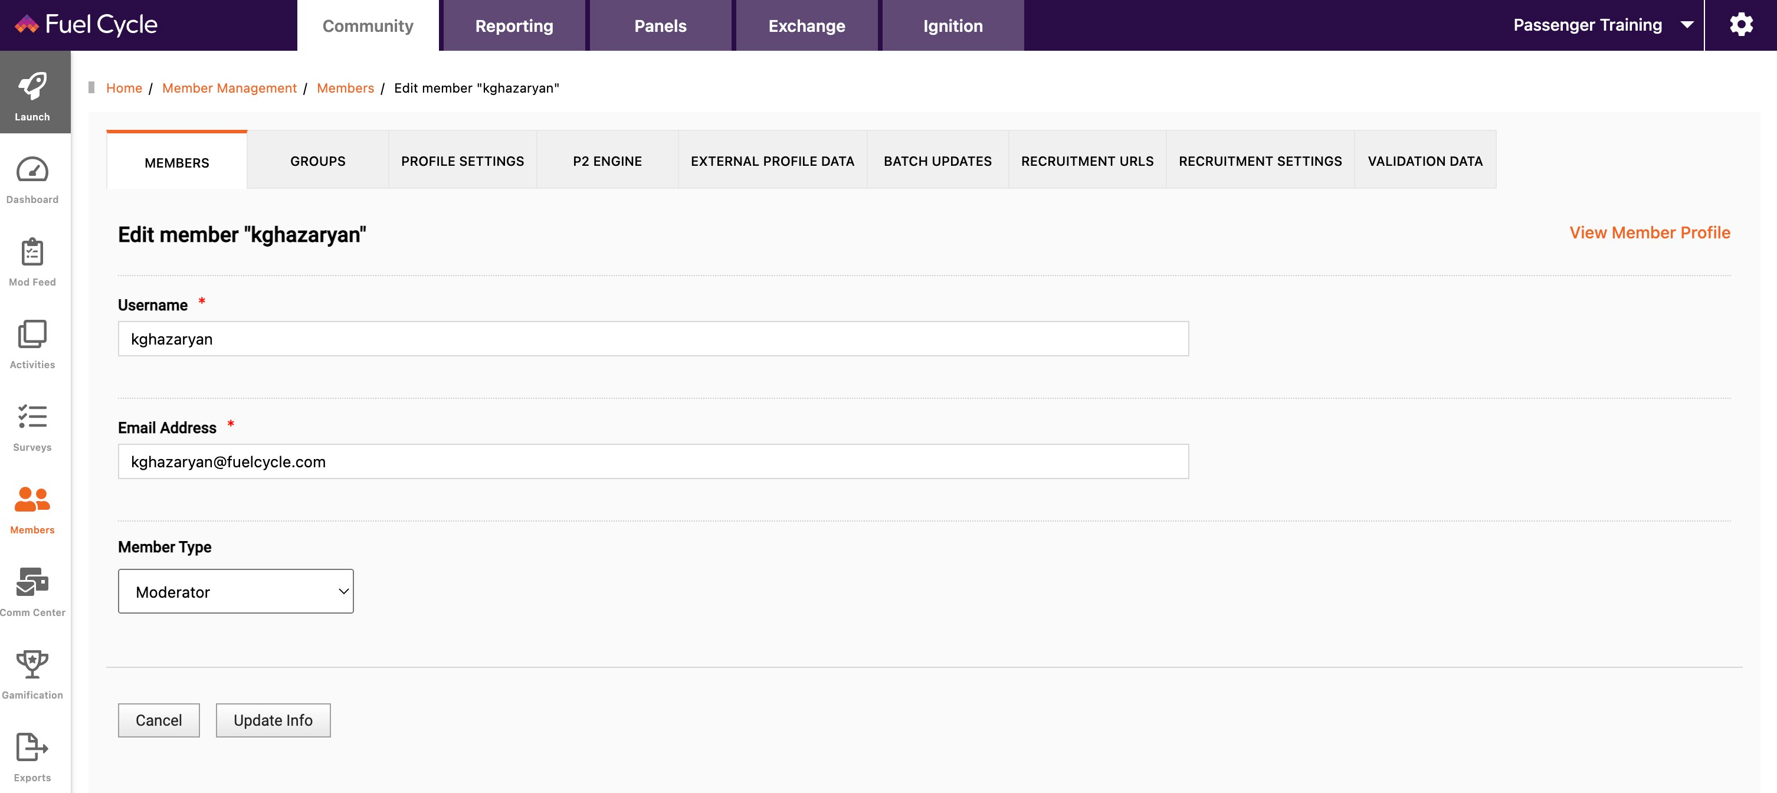Screen dimensions: 1777x793
Task: Open the Surveys checklist icon
Action: pos(32,417)
